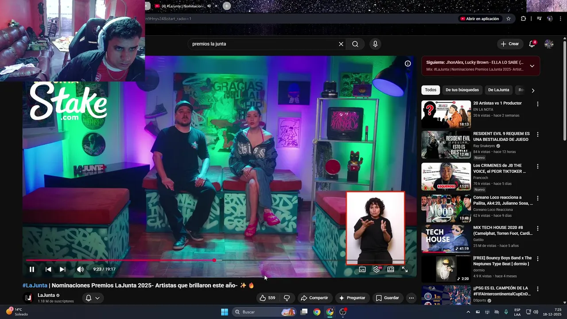Open YouTube notifications bell

[x=532, y=44]
